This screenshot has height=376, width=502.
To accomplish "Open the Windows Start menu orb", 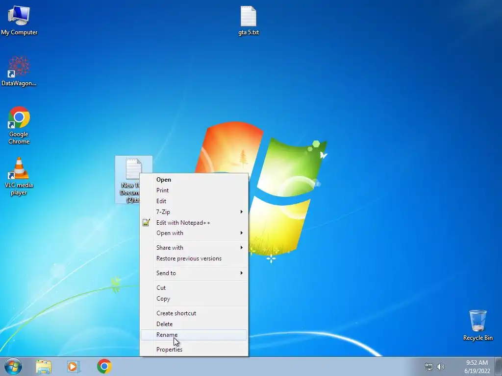I will pyautogui.click(x=13, y=366).
